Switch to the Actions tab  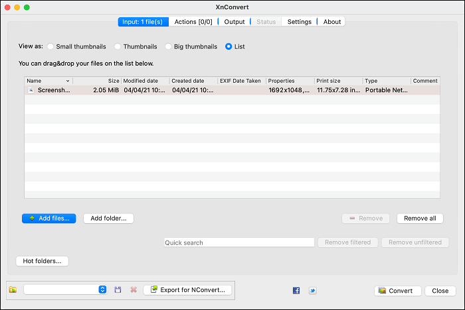pyautogui.click(x=193, y=22)
